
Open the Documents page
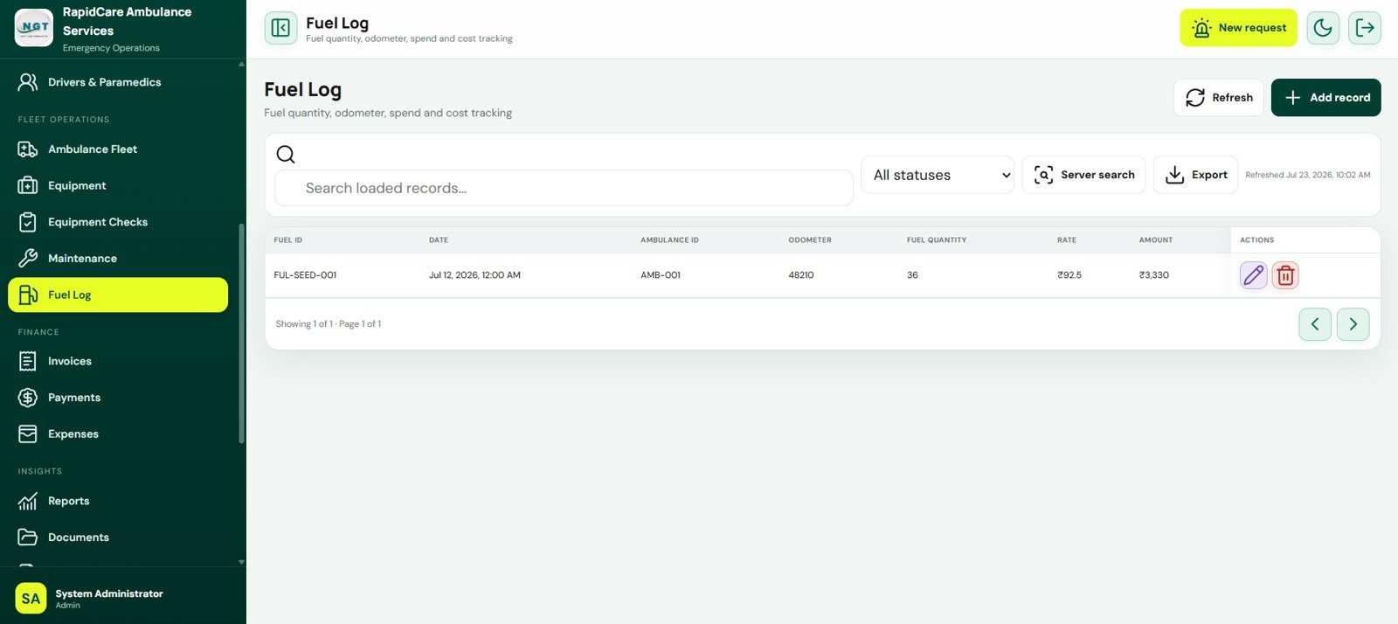coord(118,537)
